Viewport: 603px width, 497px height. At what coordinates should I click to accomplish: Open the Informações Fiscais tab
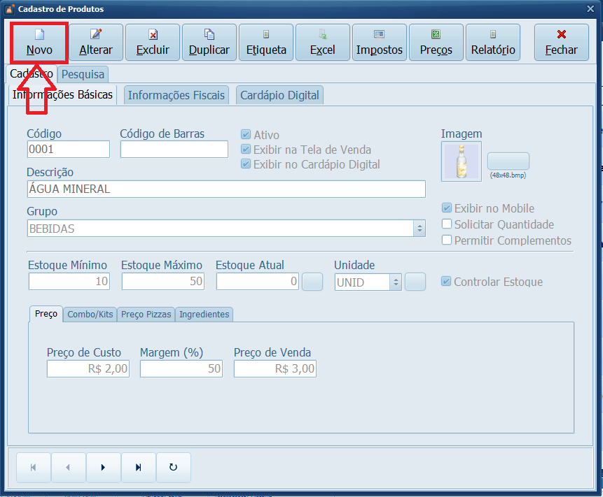point(176,96)
